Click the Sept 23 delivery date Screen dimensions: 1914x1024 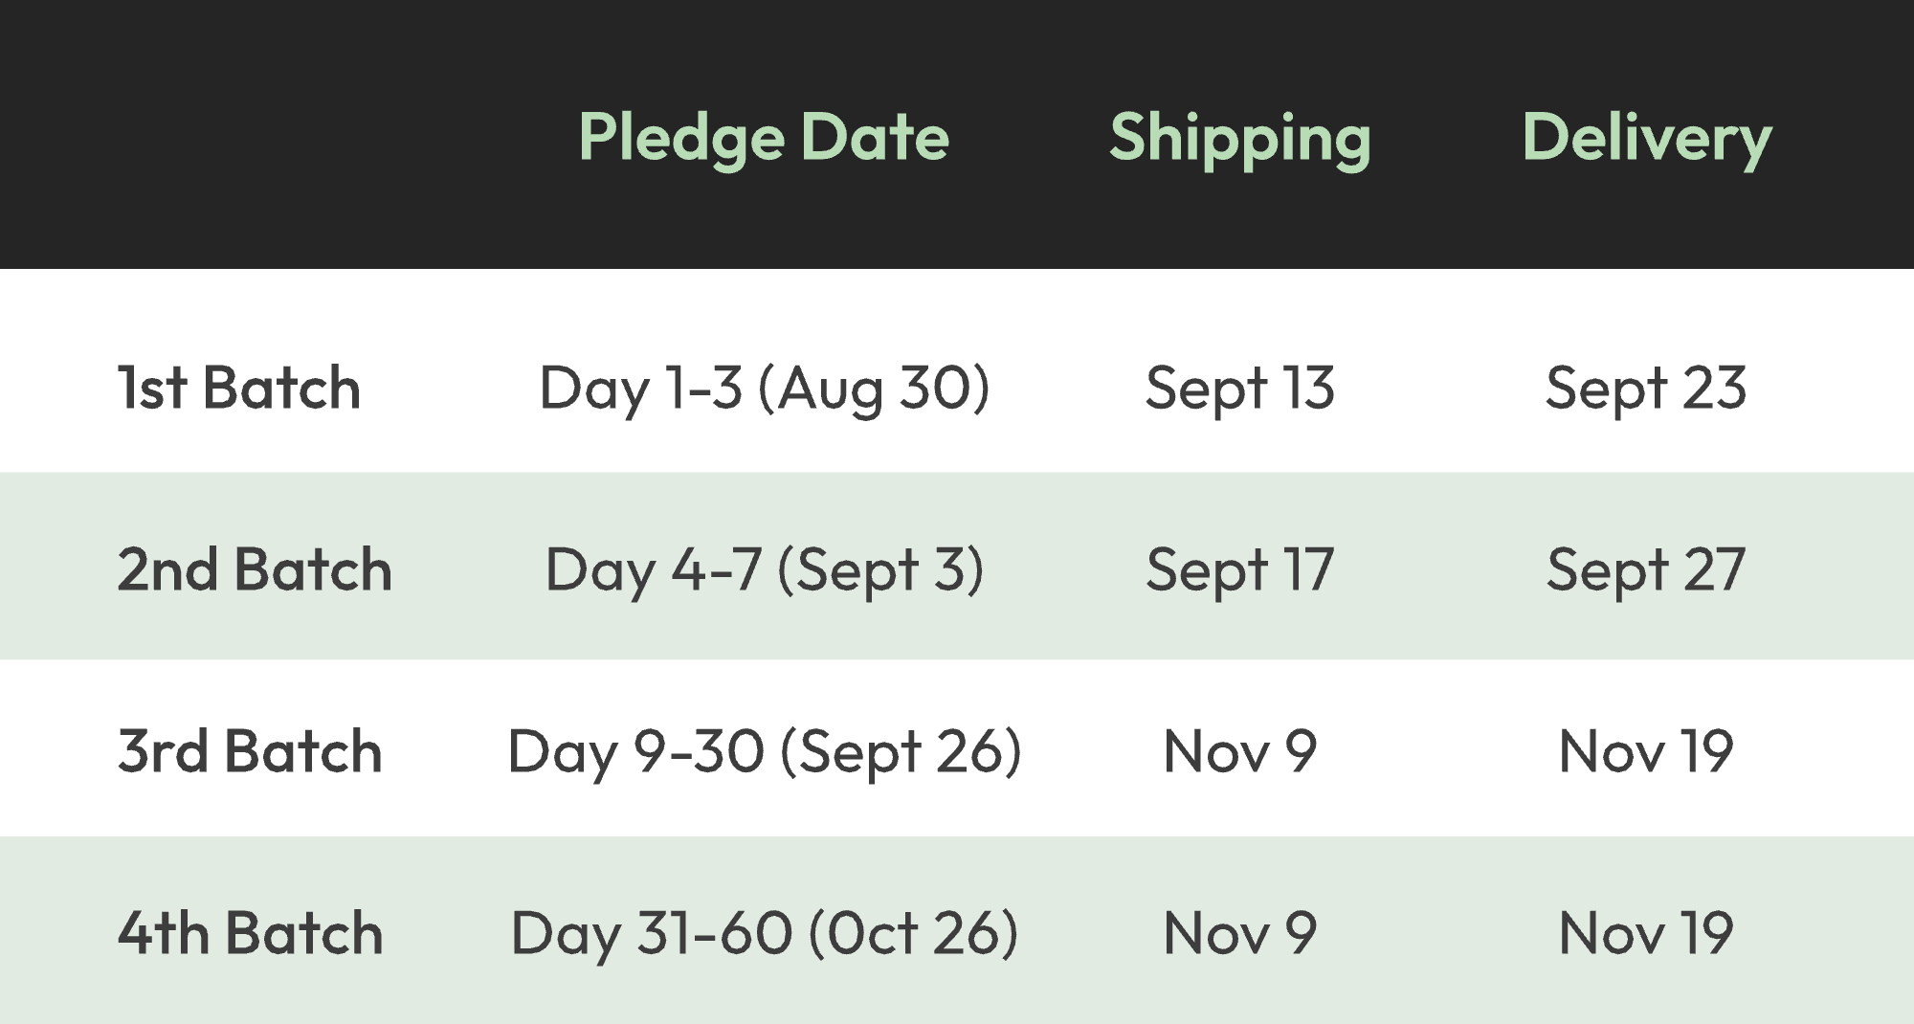pyautogui.click(x=1646, y=389)
